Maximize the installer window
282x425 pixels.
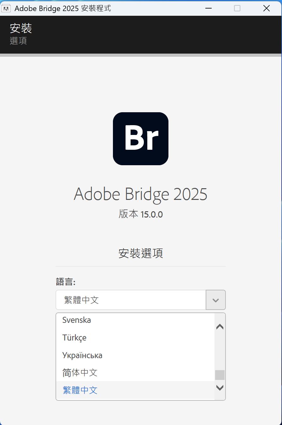pos(237,8)
